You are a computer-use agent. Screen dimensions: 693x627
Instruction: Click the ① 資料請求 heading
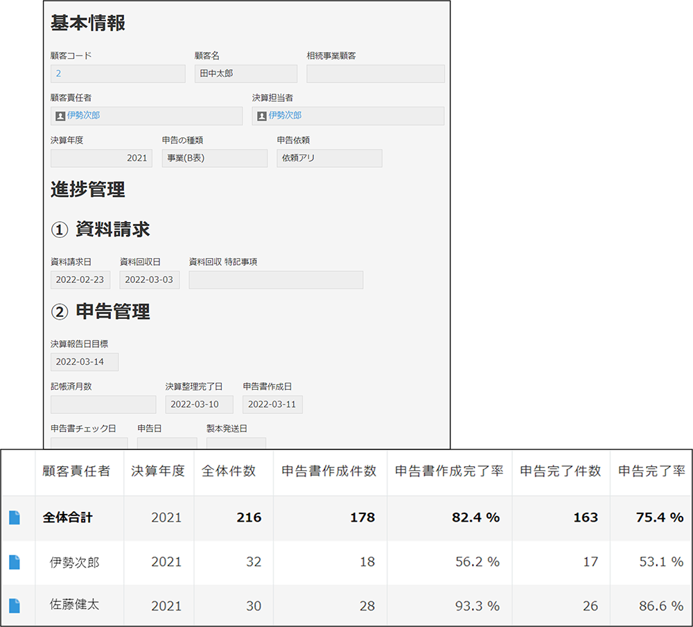pos(100,230)
